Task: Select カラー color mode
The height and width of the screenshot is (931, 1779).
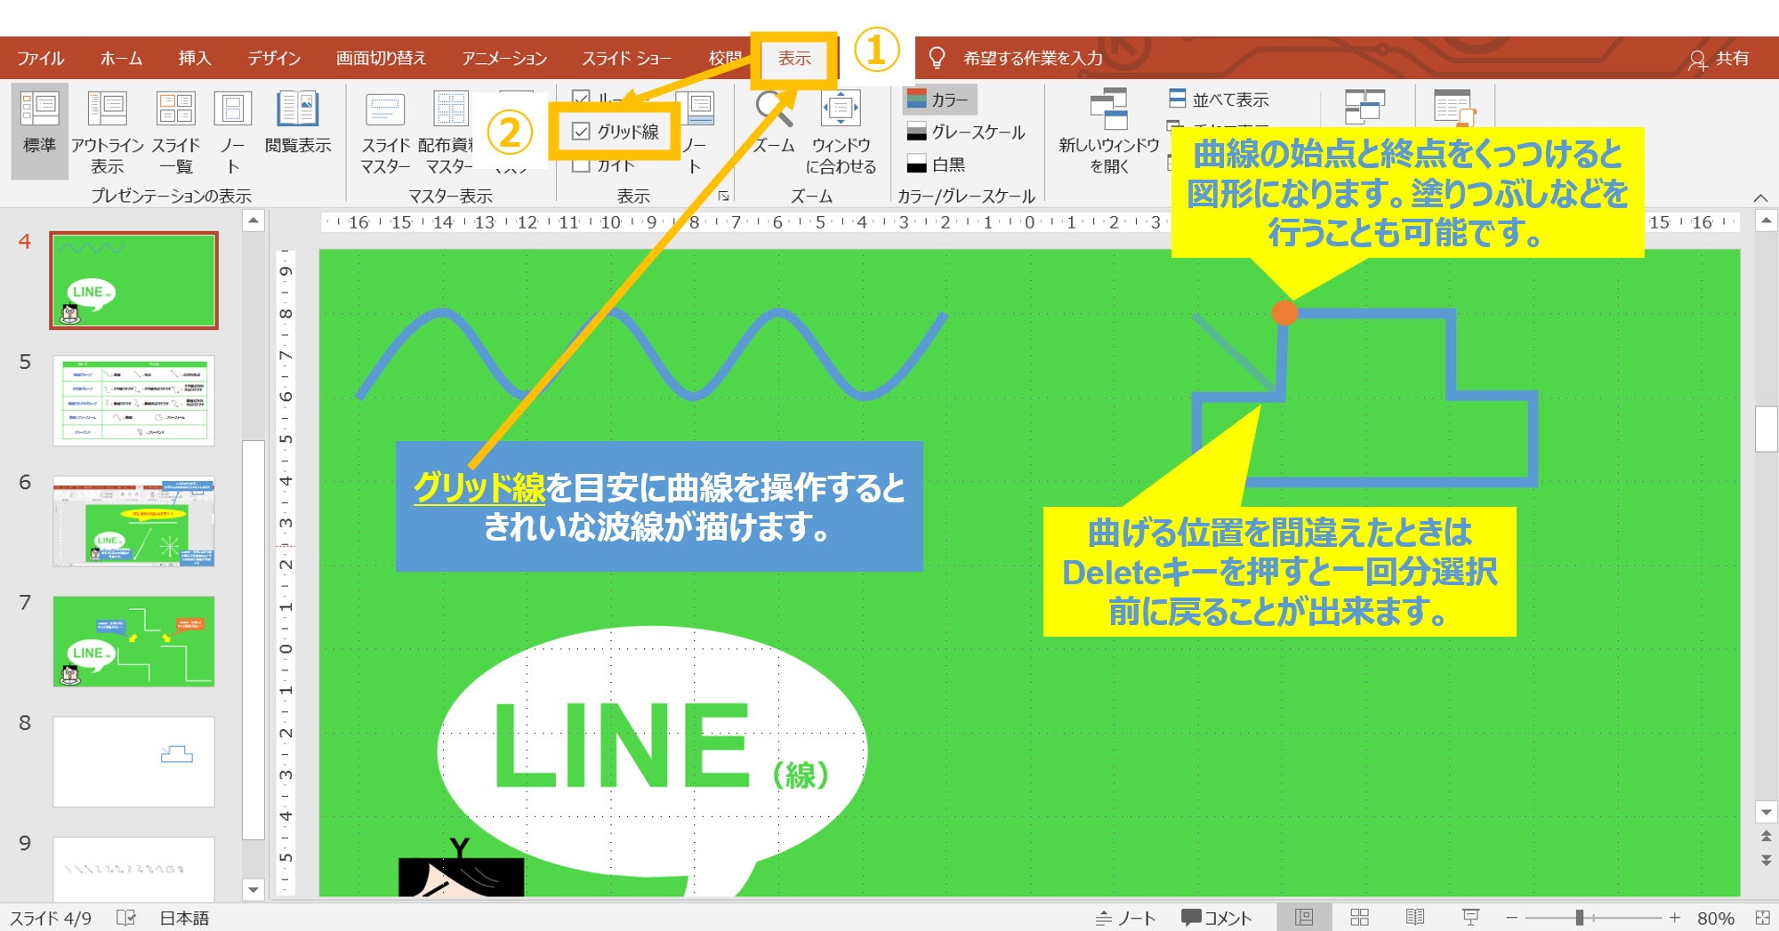Action: 939,100
